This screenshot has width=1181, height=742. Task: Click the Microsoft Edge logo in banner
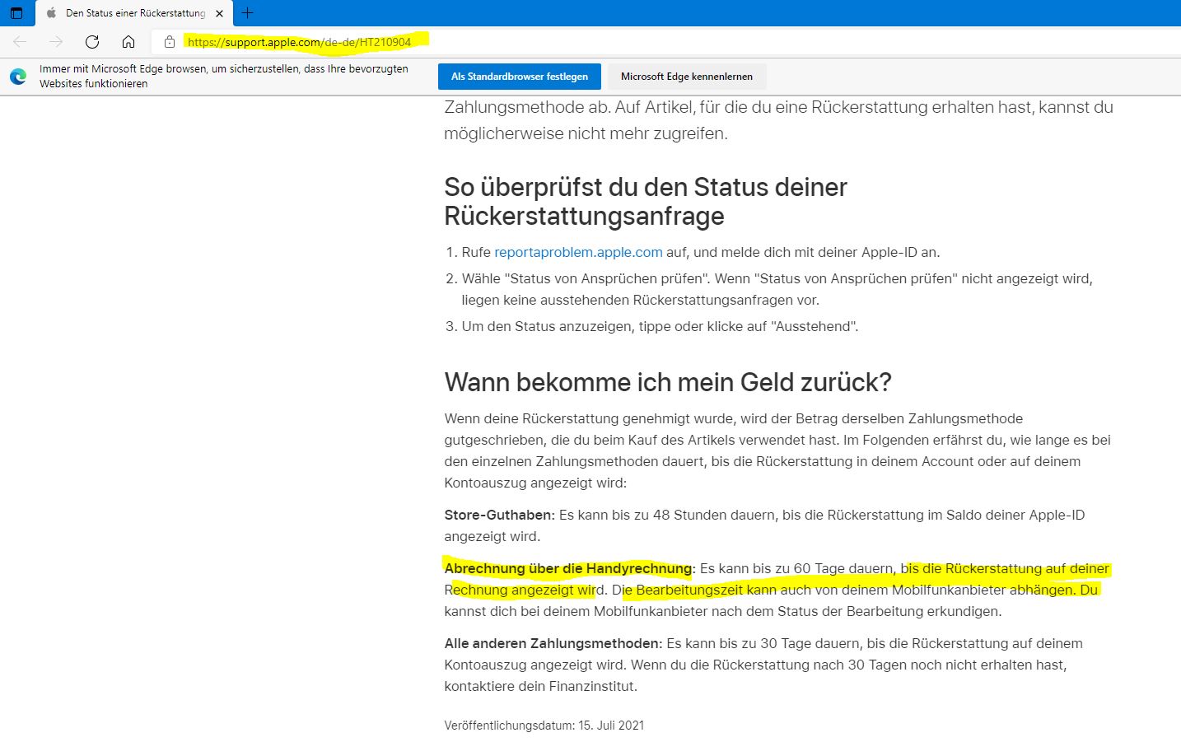point(18,77)
